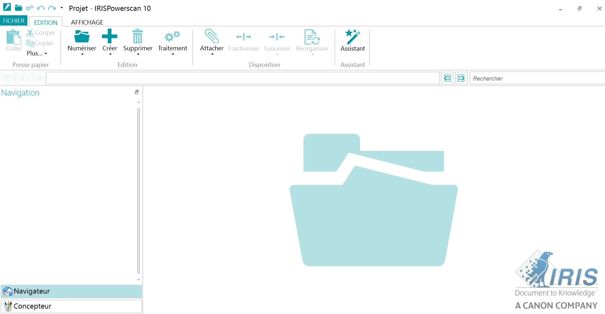Click the Attacher paperclip icon
This screenshot has height=314, width=605.
coord(212,36)
